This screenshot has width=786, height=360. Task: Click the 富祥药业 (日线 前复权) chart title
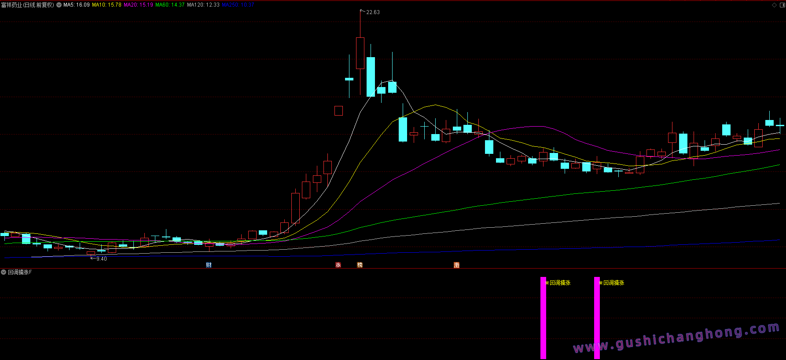[x=27, y=5]
